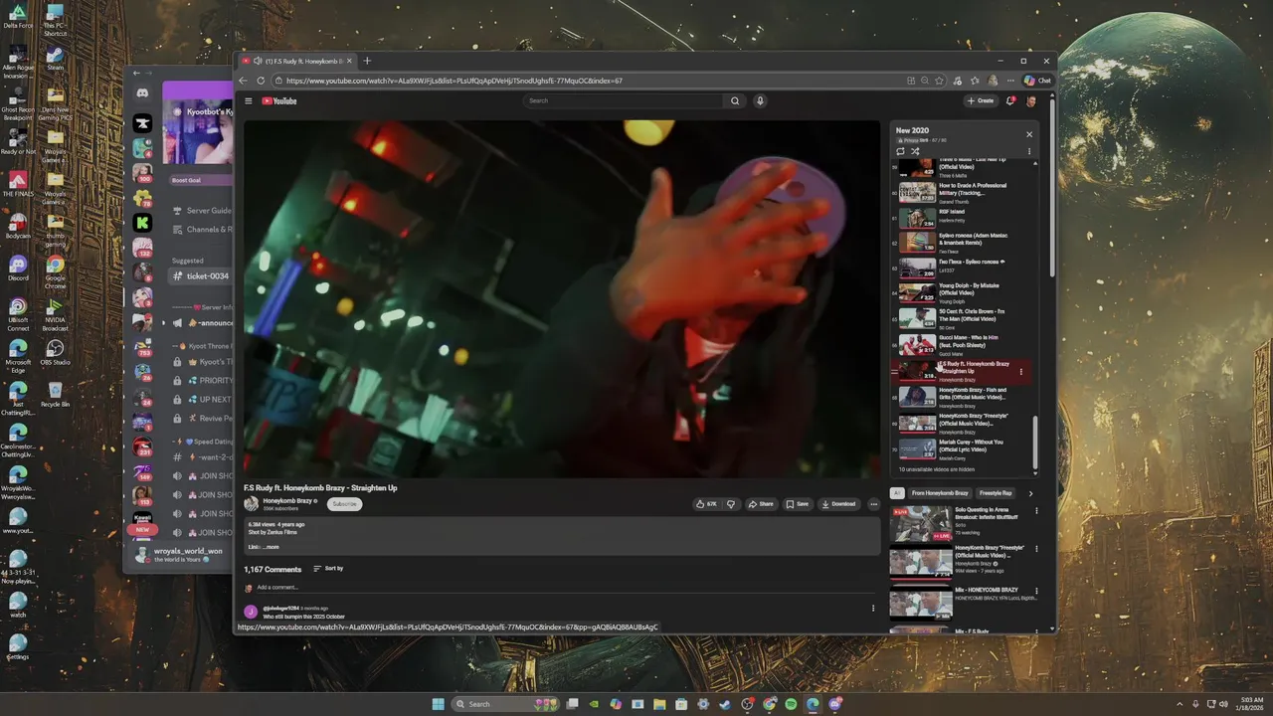Open the NVIDIA Broadcast desktop icon
The image size is (1273, 716).
(x=55, y=314)
